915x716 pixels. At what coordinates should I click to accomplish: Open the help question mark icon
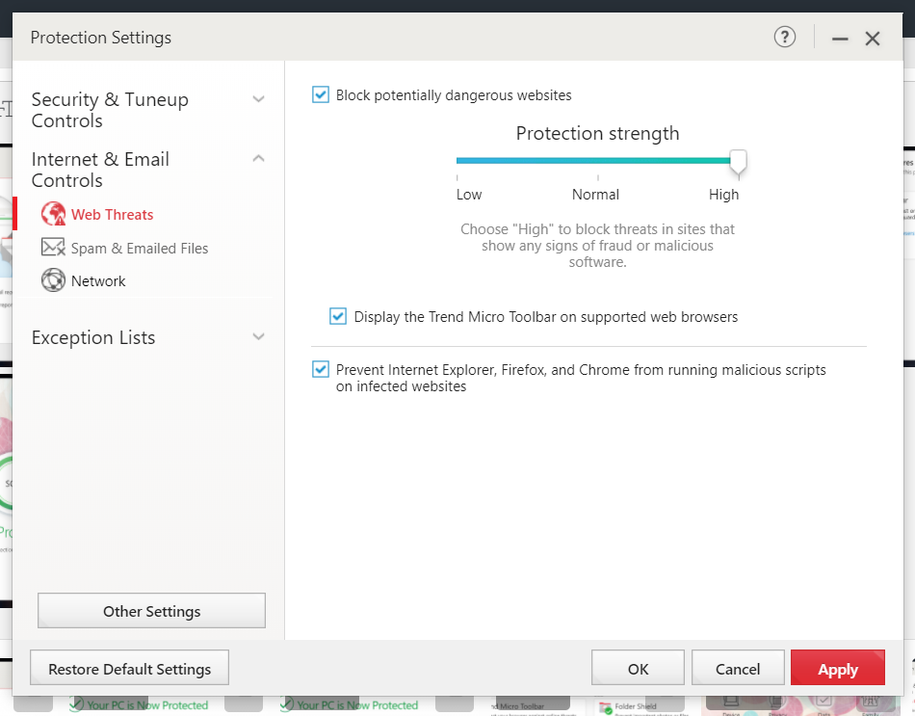pyautogui.click(x=784, y=38)
